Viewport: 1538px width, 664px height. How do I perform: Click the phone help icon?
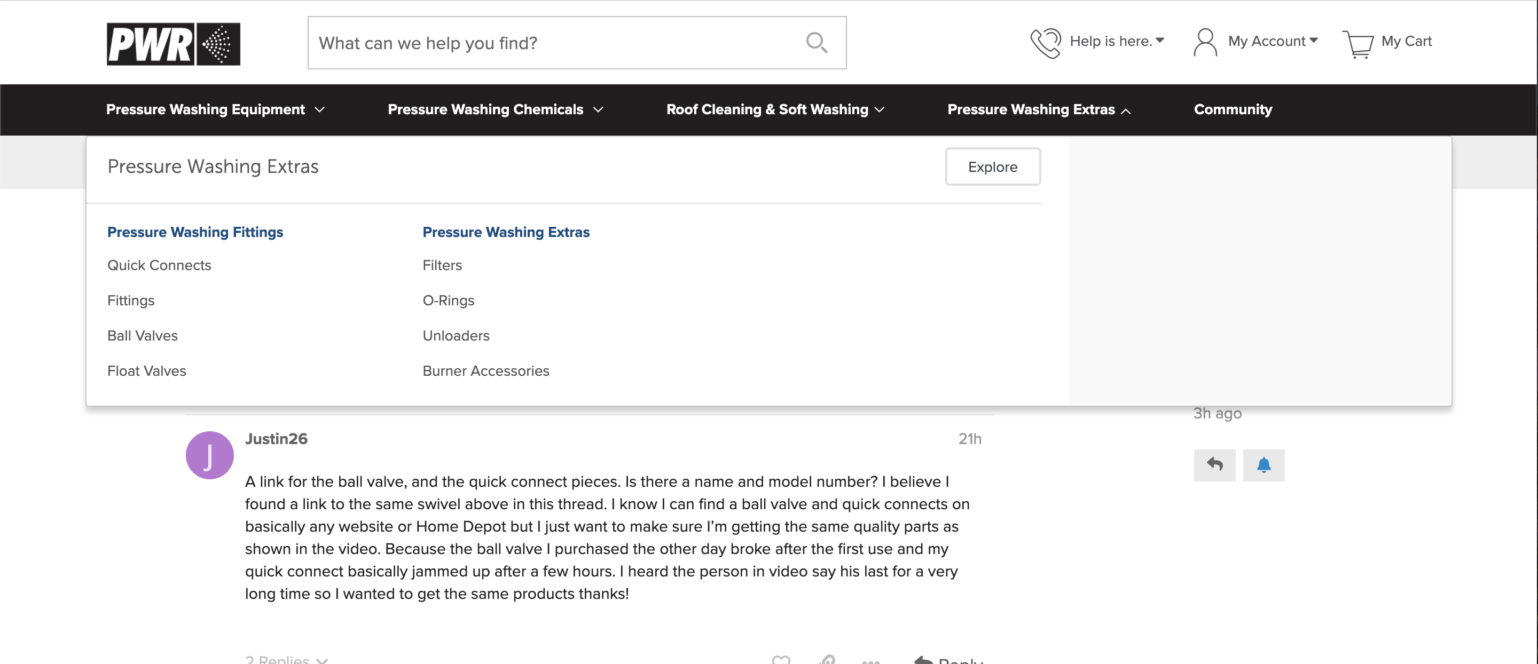1046,42
